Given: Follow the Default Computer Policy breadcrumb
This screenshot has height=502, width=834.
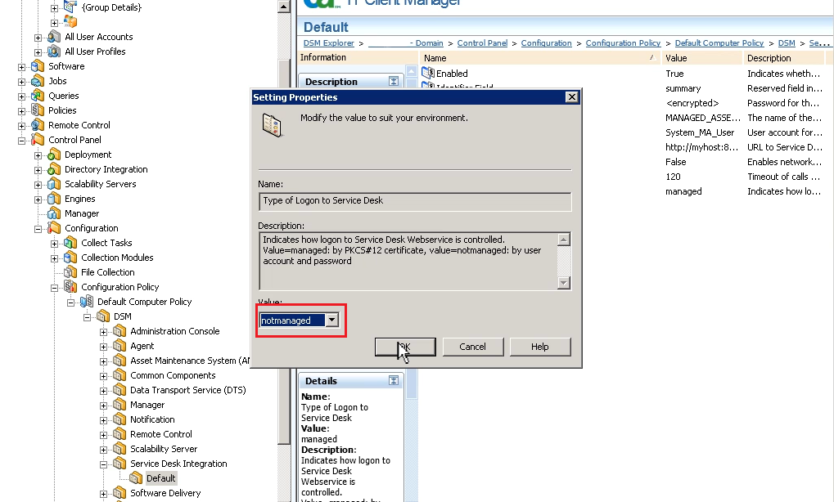Looking at the screenshot, I should (719, 43).
